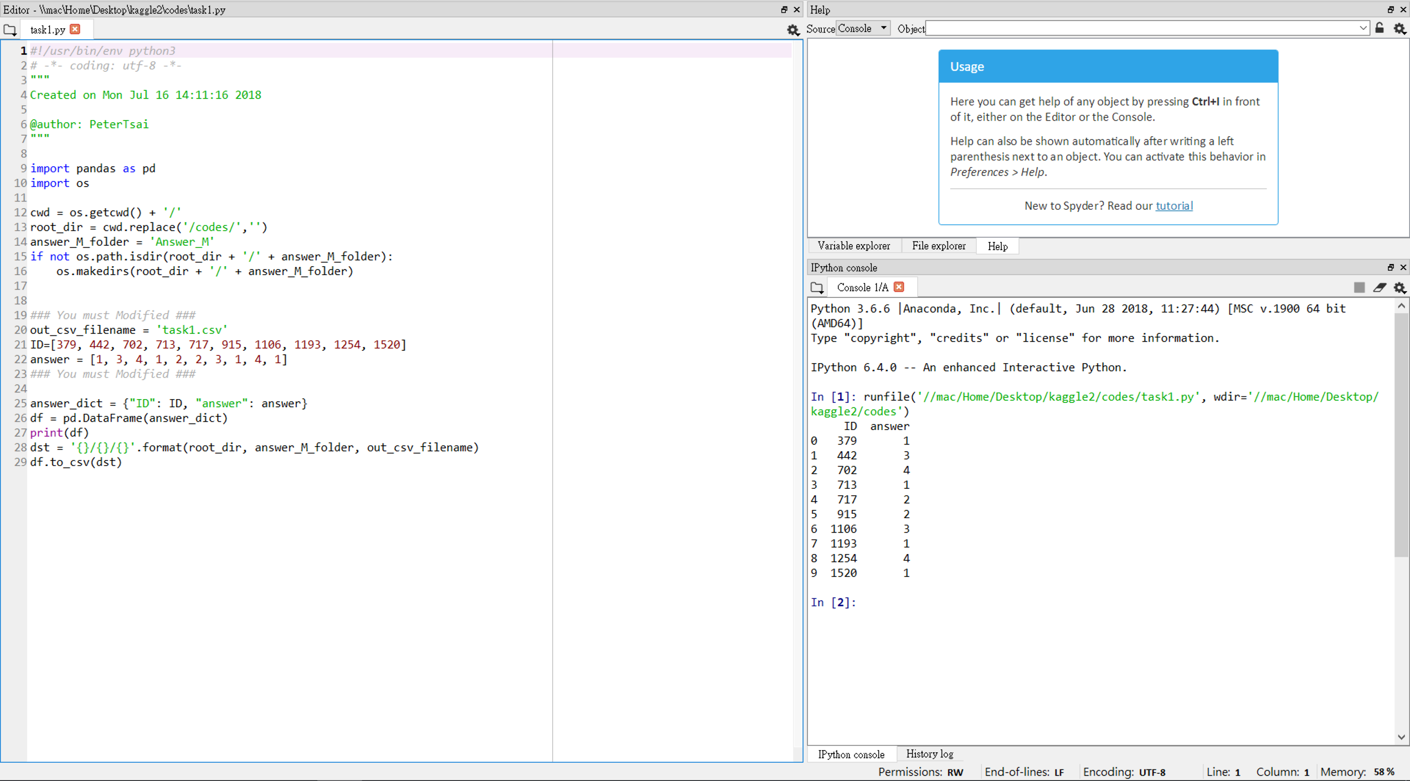Click browse tabs icon in editor
Image resolution: width=1410 pixels, height=781 pixels.
(x=9, y=30)
